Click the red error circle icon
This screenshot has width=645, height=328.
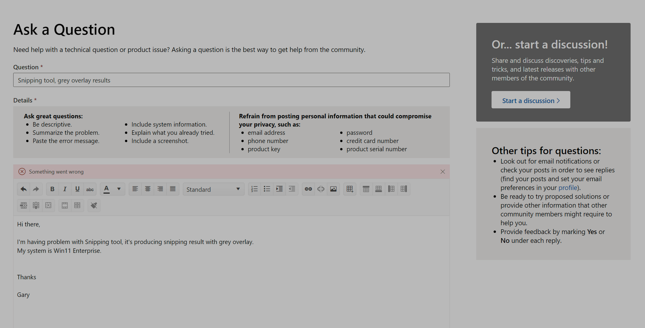(x=22, y=172)
